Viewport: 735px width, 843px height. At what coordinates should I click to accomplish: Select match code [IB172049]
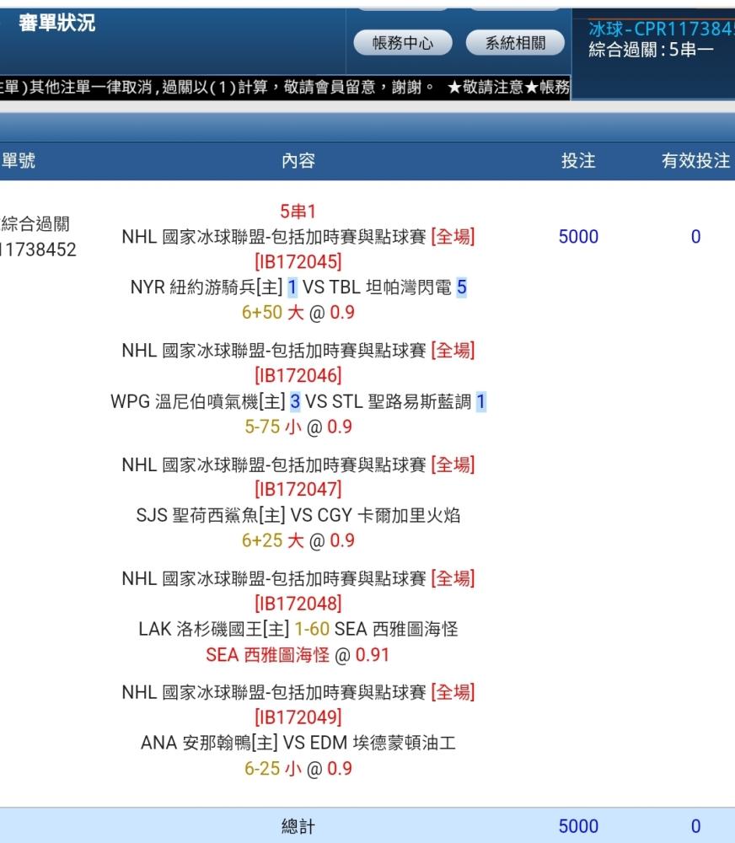coord(298,717)
